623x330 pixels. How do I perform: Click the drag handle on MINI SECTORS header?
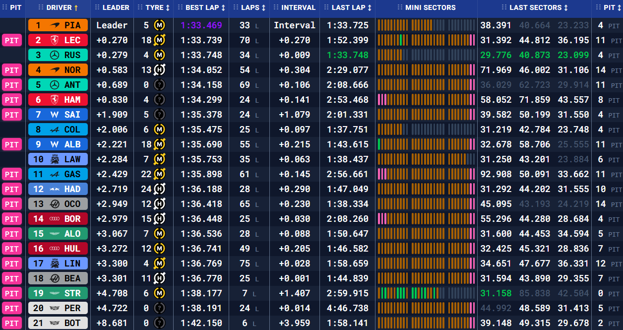point(399,8)
